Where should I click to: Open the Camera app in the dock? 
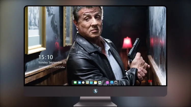116,82
